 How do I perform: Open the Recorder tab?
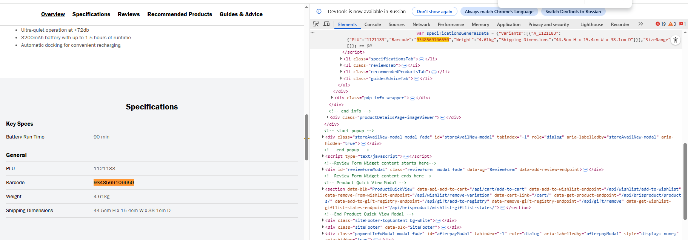(620, 25)
